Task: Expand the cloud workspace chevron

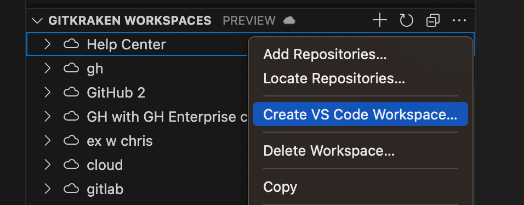Action: coord(48,165)
